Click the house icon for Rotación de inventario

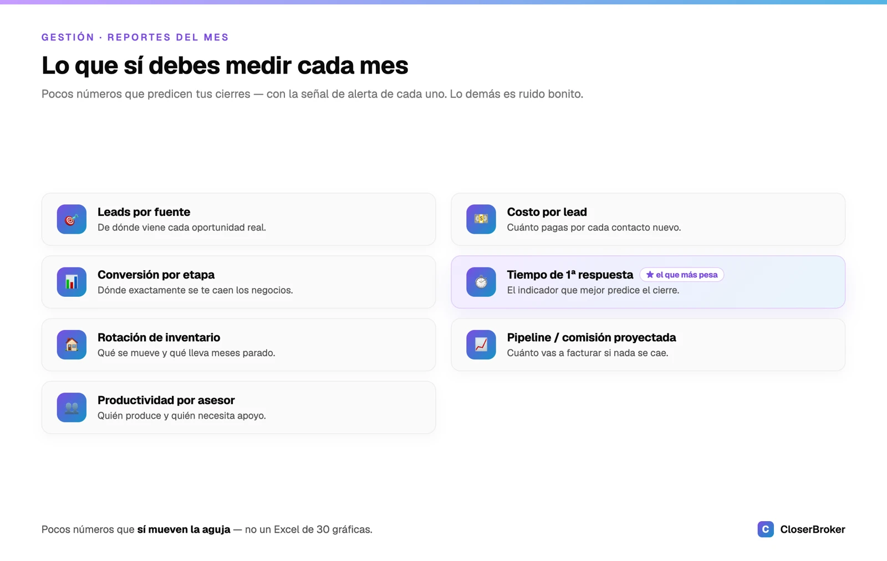click(x=72, y=344)
